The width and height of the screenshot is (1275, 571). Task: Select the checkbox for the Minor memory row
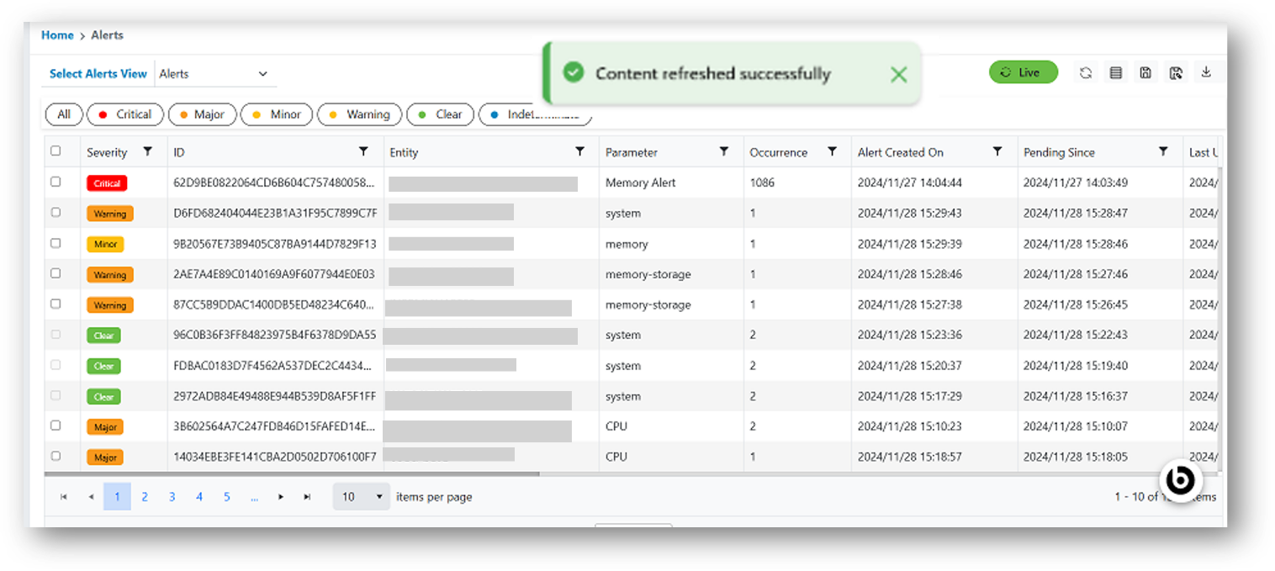coord(56,243)
